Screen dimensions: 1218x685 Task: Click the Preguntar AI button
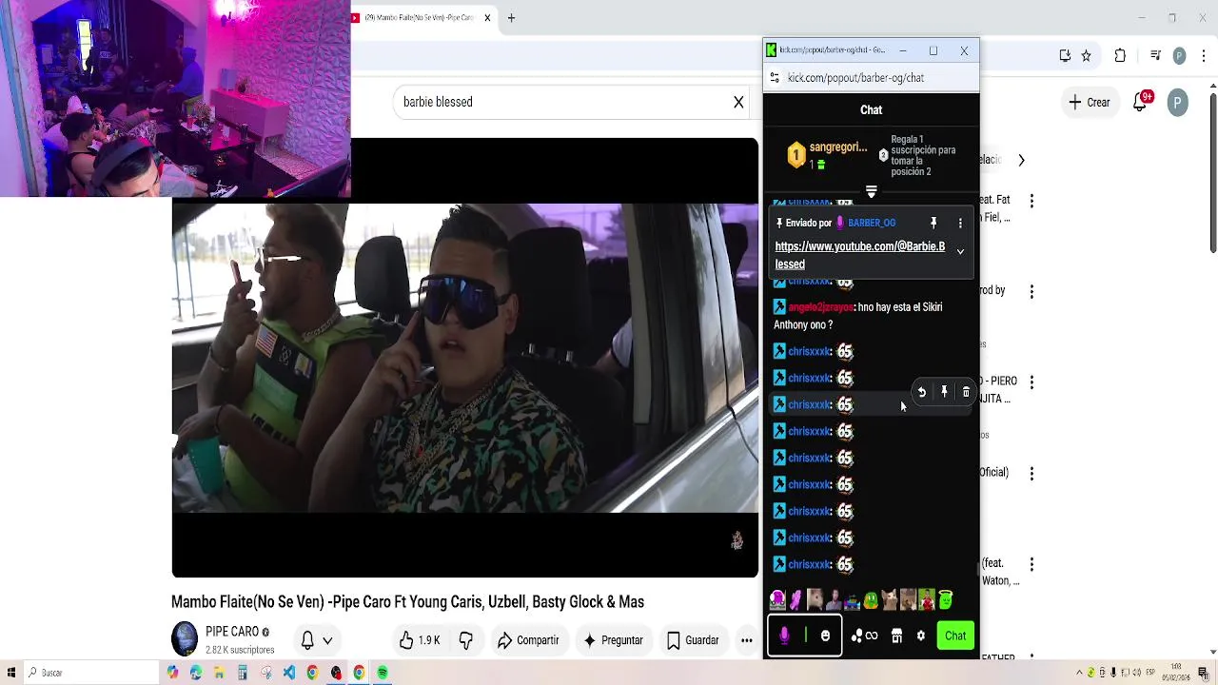(x=613, y=640)
